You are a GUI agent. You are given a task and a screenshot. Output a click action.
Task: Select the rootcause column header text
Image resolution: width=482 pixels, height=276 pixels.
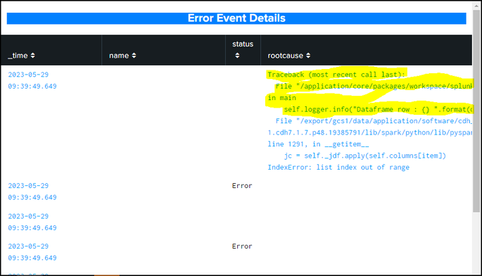(285, 56)
